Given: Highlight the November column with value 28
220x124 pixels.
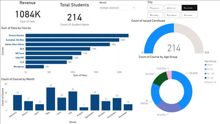Looking at the screenshot, I should pyautogui.click(x=117, y=104).
